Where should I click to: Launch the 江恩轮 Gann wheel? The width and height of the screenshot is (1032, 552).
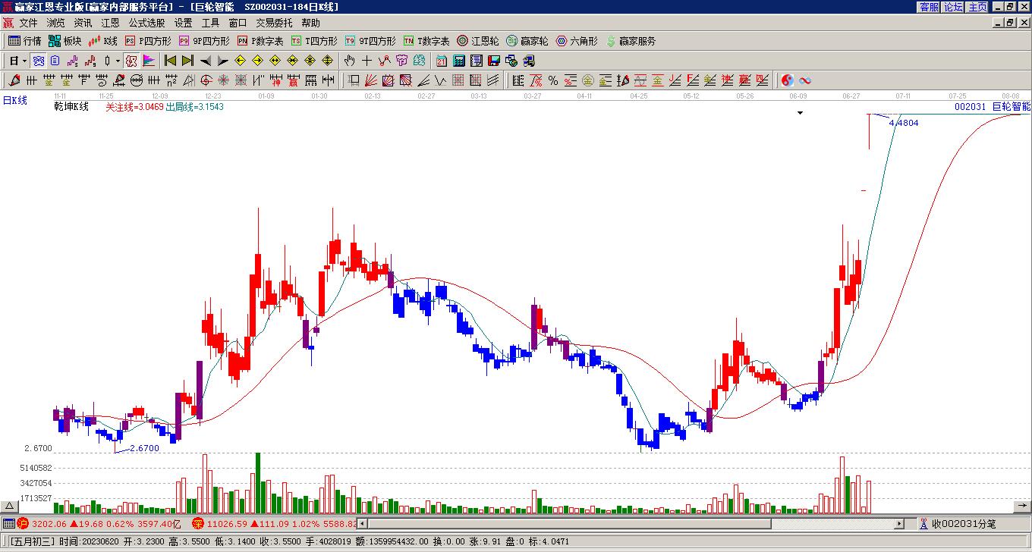tap(478, 41)
